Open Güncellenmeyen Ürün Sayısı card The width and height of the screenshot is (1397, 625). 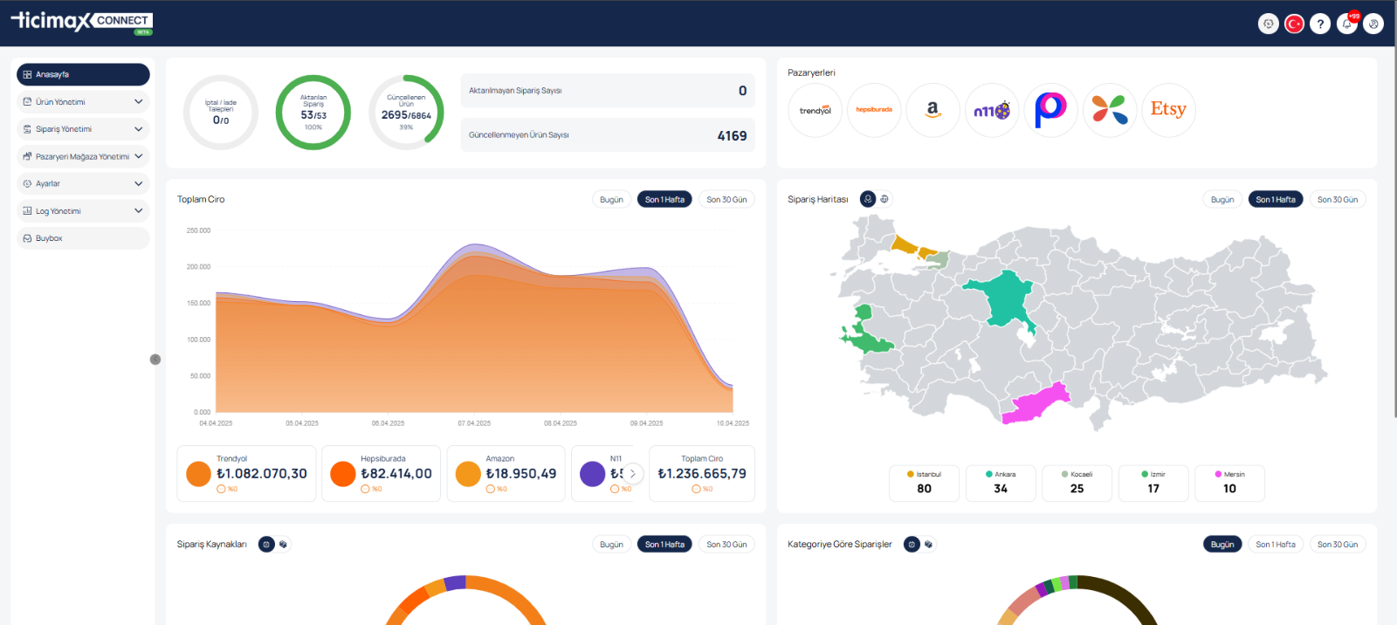pos(608,135)
